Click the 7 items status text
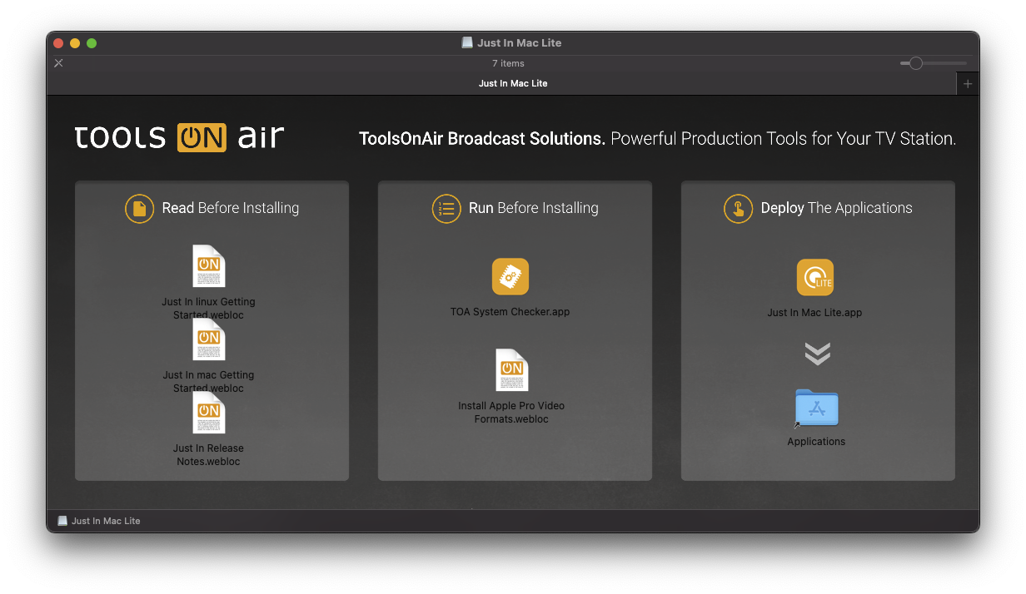1026x594 pixels. click(508, 63)
